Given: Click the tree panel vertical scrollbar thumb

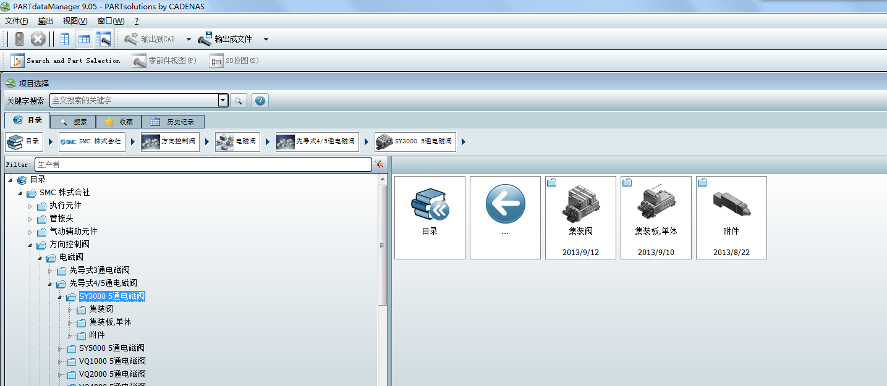Looking at the screenshot, I should 383,245.
